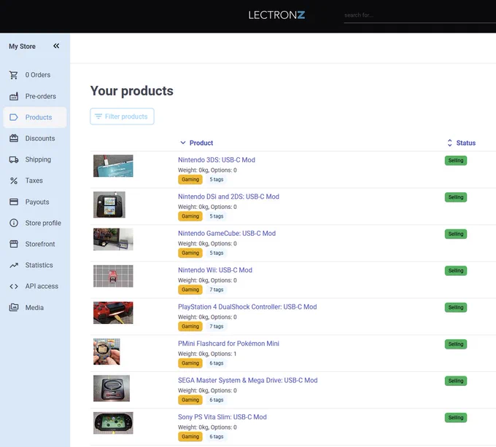Image resolution: width=496 pixels, height=447 pixels.
Task: Click the Media library icon
Action: tap(14, 307)
